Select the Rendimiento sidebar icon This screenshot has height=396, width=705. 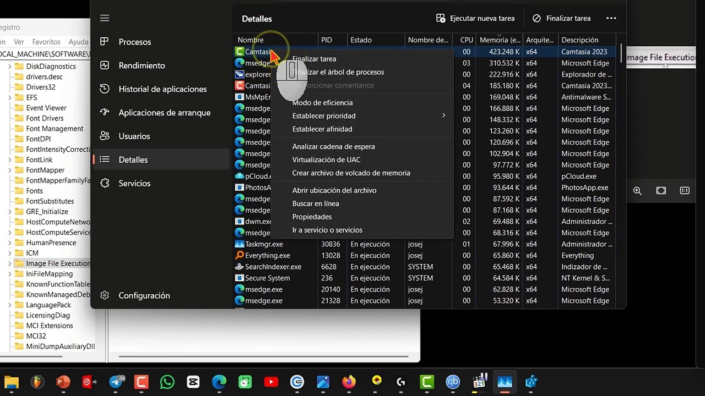pos(105,65)
